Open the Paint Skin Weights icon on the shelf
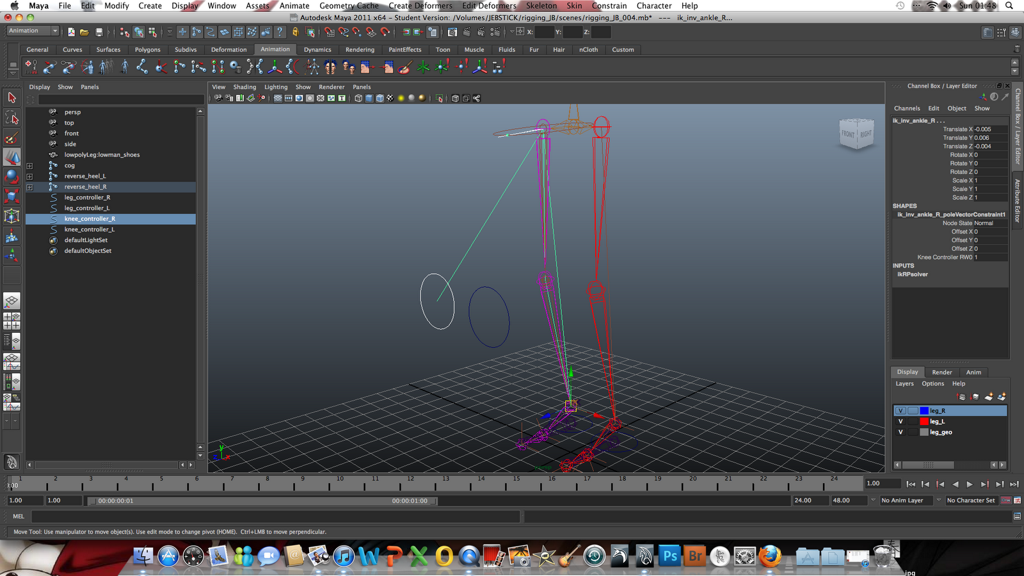The image size is (1024, 576). click(404, 67)
